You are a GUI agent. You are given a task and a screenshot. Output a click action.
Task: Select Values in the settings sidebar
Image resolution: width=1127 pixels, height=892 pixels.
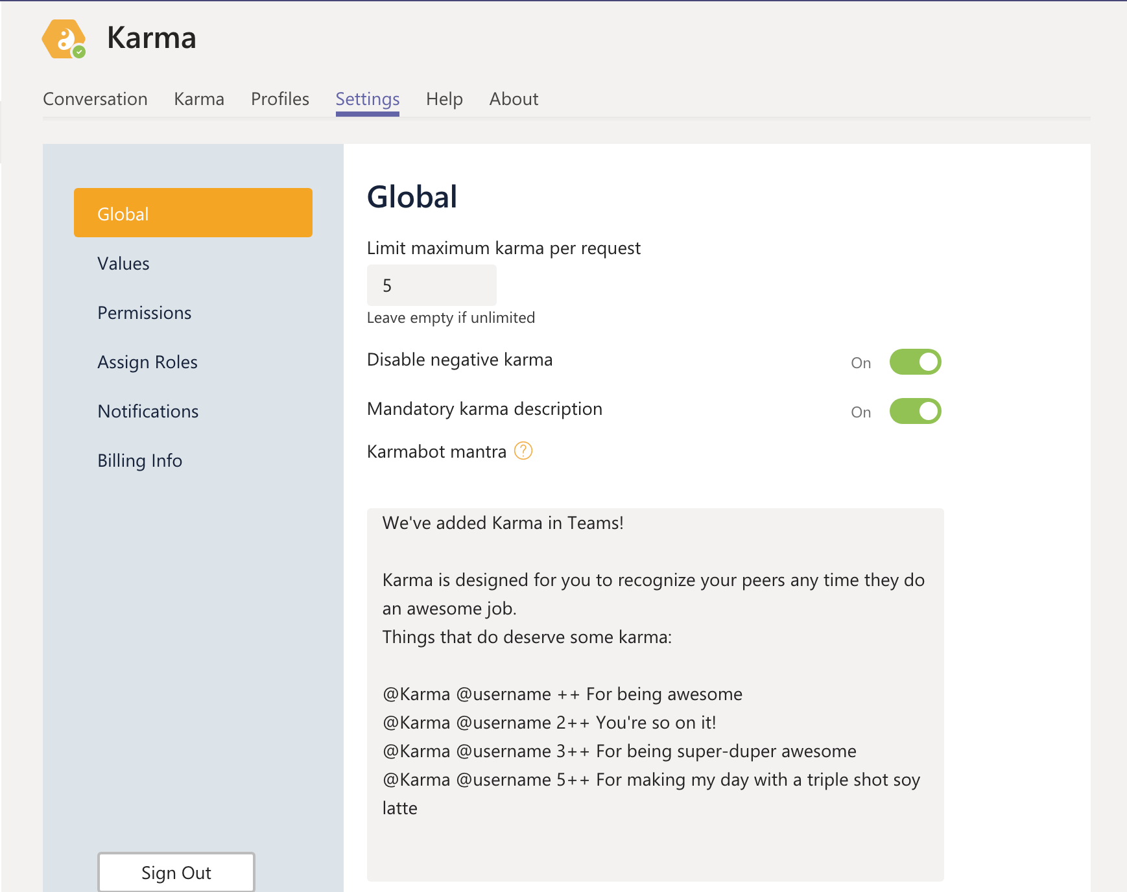[x=123, y=263]
